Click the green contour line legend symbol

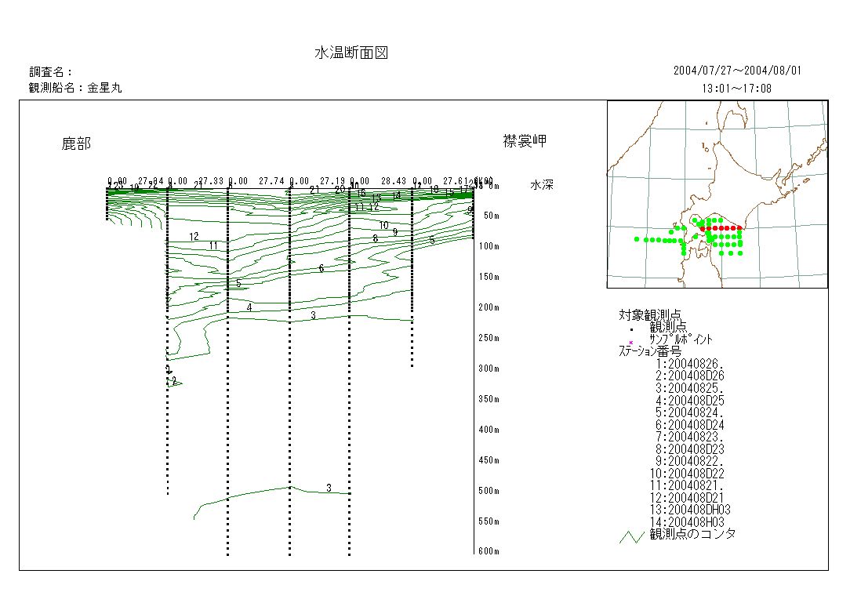click(631, 537)
